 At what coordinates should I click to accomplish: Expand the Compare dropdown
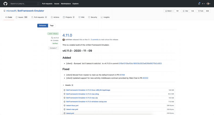point(53,48)
